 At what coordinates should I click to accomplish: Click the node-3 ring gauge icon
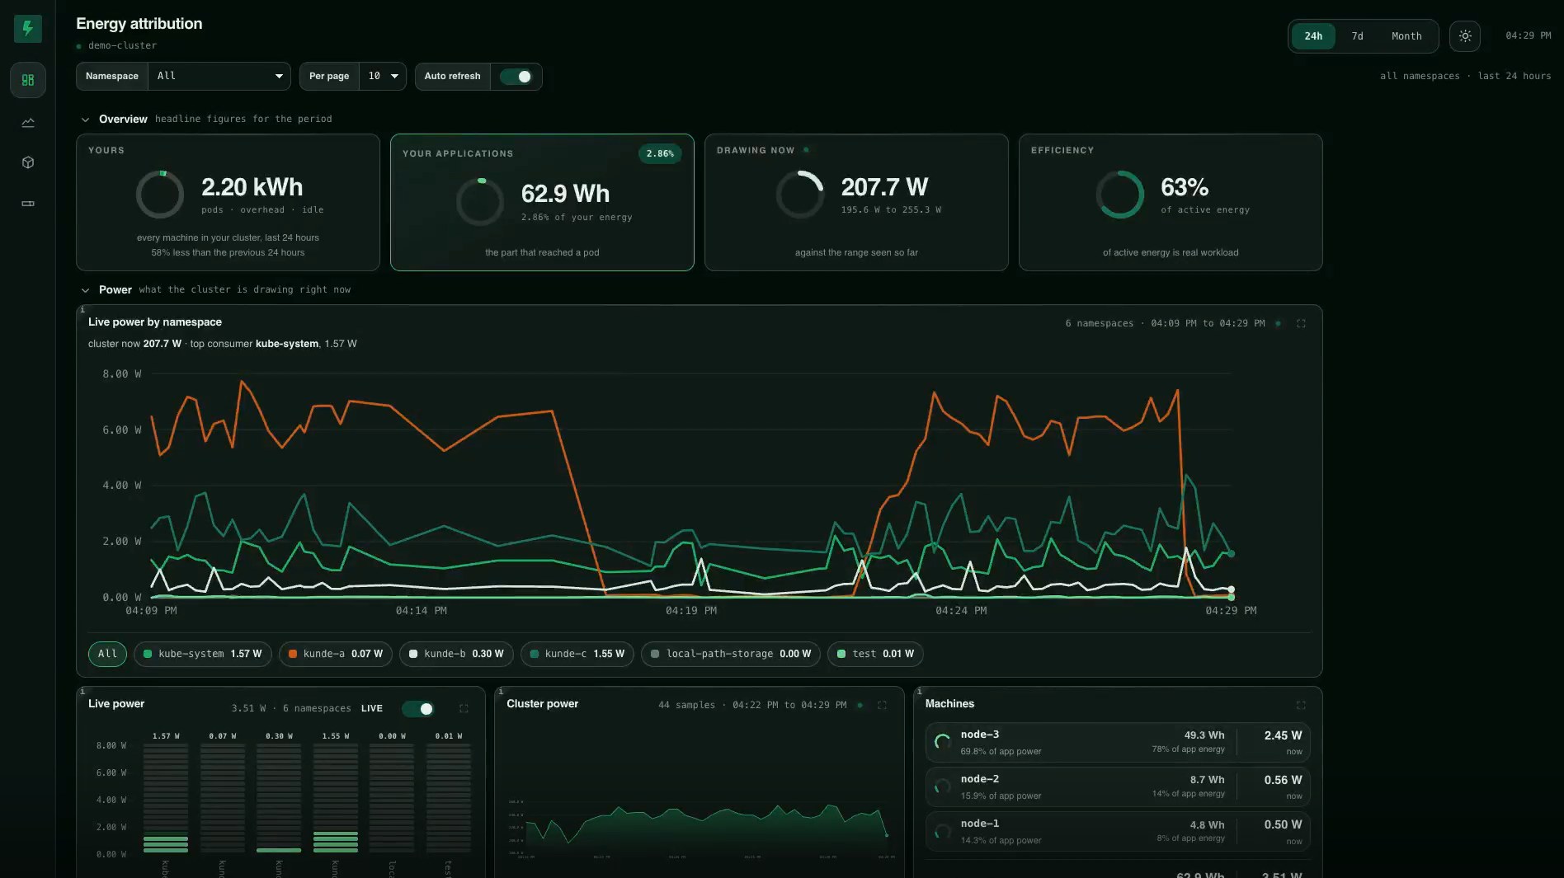point(942,742)
